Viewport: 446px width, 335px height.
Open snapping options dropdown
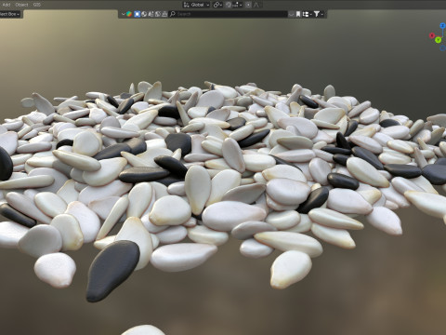(x=237, y=5)
